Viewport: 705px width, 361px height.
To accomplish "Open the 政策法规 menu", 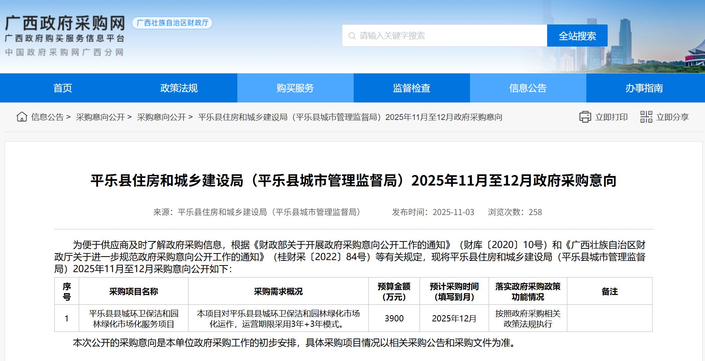I will (x=179, y=88).
